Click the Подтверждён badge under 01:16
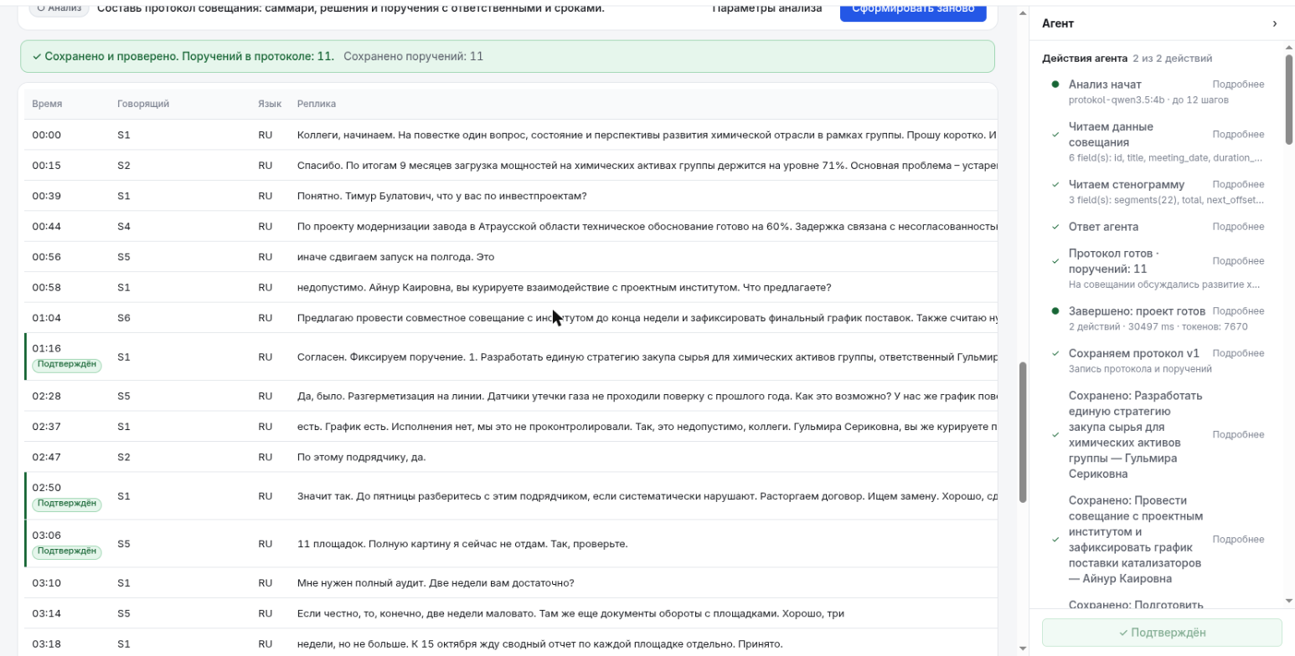 tap(67, 365)
